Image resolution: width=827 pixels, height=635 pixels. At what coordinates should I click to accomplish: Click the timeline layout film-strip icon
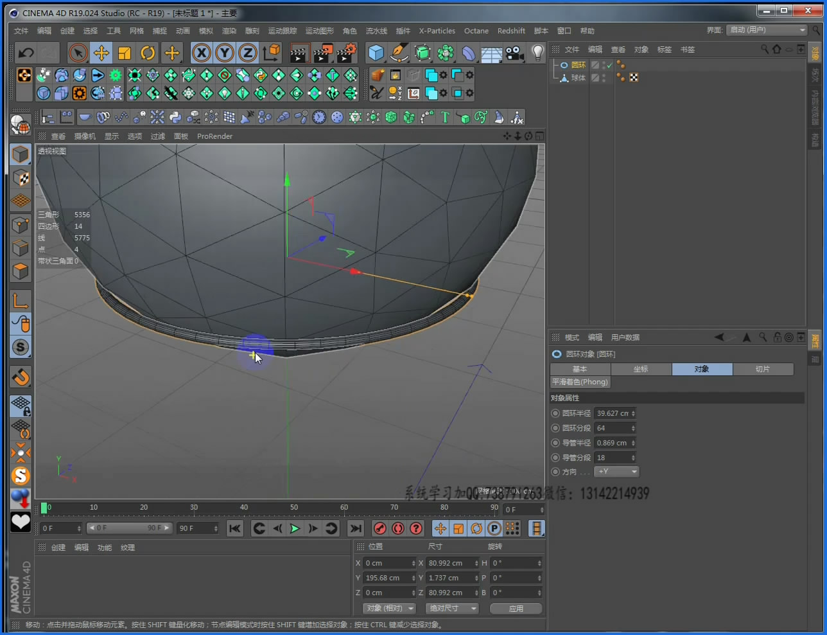(x=536, y=528)
